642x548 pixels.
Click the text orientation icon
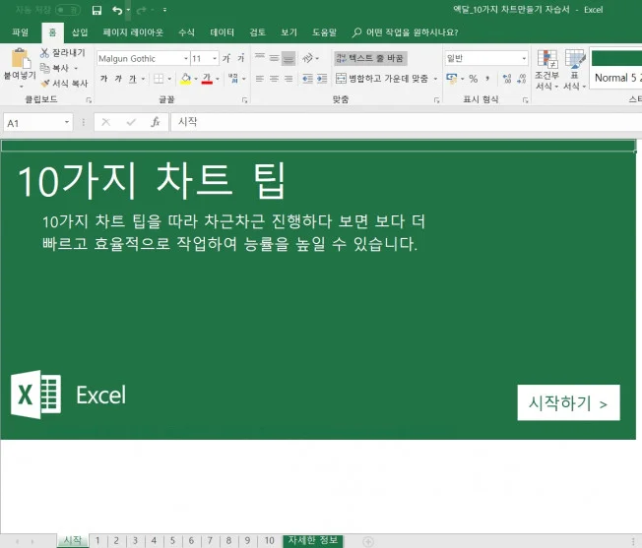pos(307,58)
